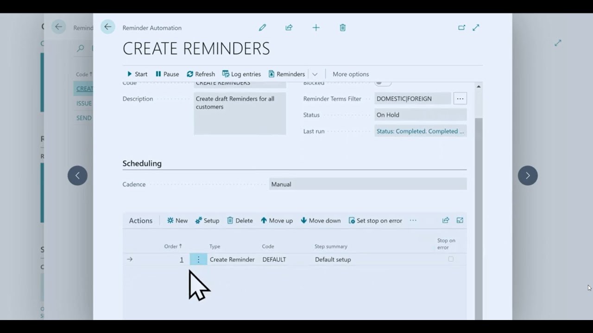Image resolution: width=593 pixels, height=333 pixels.
Task: Click back arrow in background Reminder page
Action: 58,27
